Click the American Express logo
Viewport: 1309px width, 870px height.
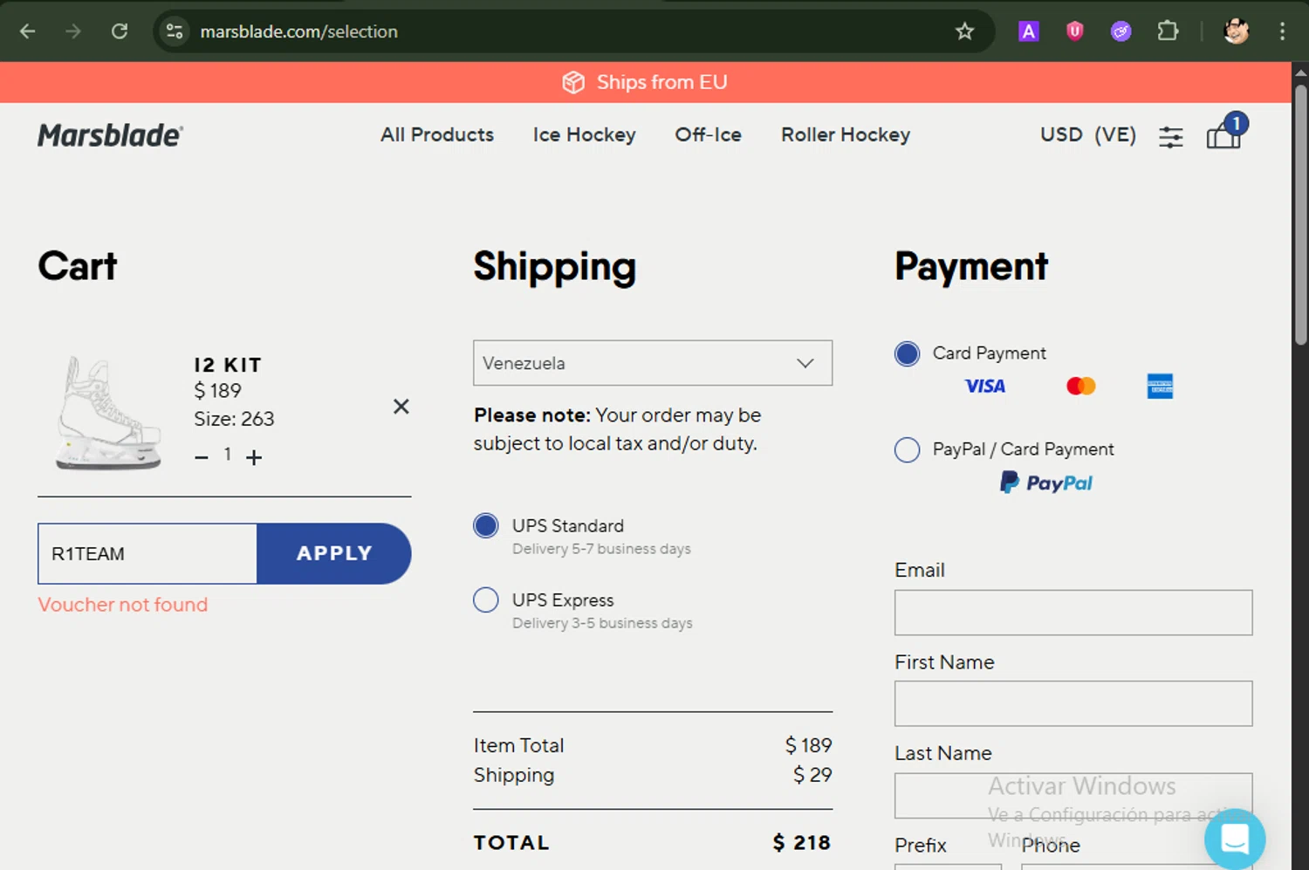point(1160,386)
